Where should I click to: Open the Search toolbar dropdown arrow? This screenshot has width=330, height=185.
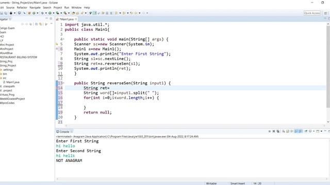pyautogui.click(x=86, y=13)
